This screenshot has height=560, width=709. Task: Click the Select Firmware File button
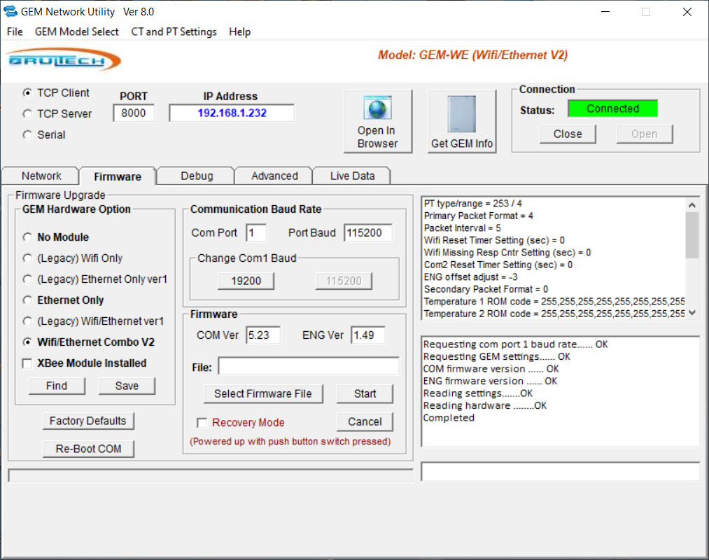click(263, 394)
